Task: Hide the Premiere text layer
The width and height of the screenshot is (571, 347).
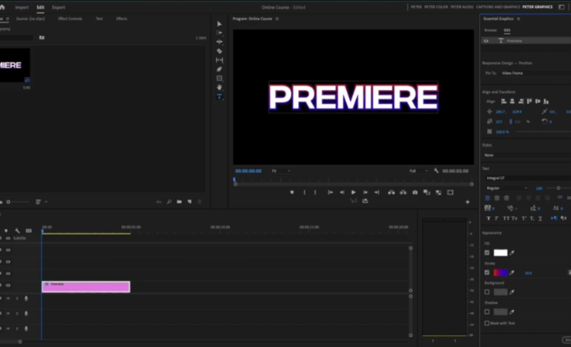Action: point(486,40)
